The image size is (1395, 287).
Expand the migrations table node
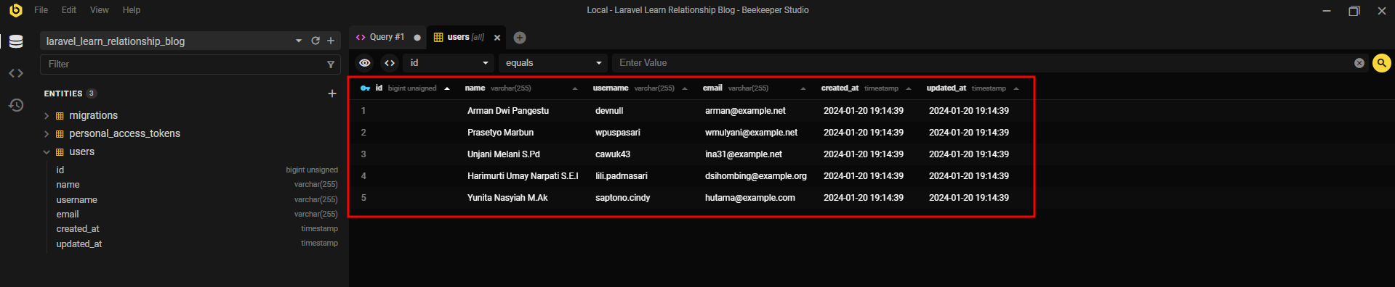point(47,116)
